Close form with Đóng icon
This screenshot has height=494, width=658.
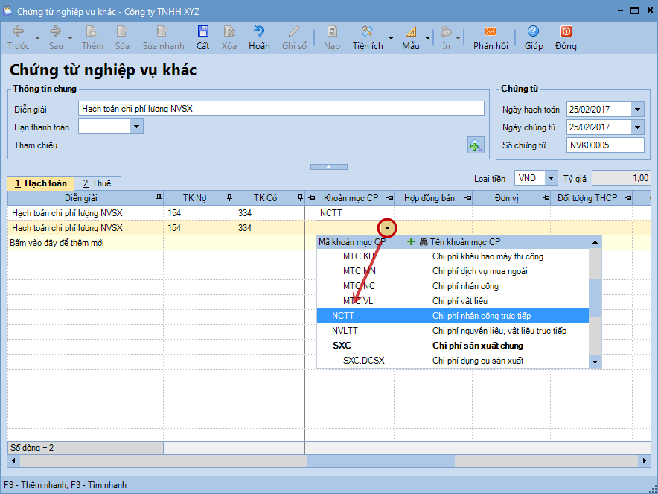566,32
